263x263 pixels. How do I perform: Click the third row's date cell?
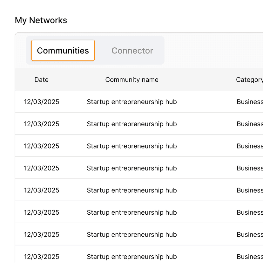pos(42,146)
